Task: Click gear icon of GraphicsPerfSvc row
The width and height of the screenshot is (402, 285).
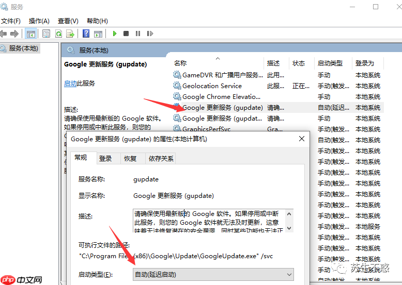Action: [177, 128]
